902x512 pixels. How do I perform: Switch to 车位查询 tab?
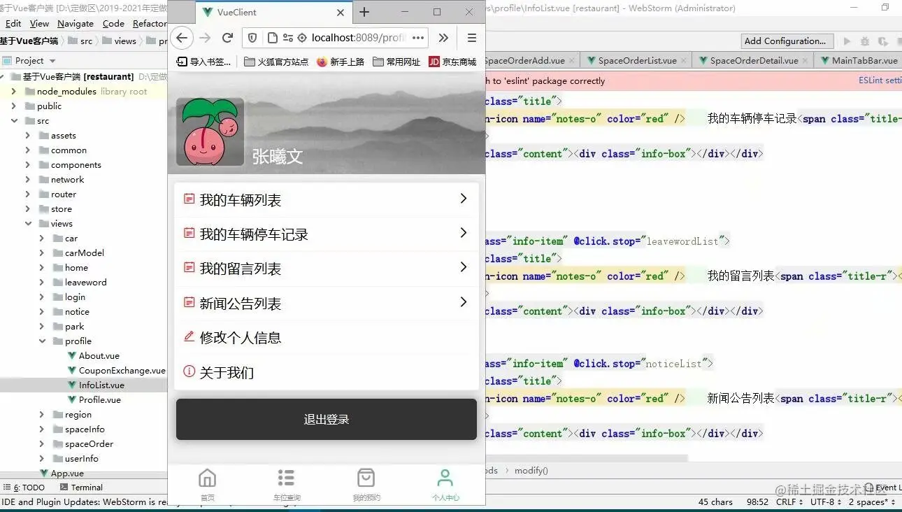287,485
